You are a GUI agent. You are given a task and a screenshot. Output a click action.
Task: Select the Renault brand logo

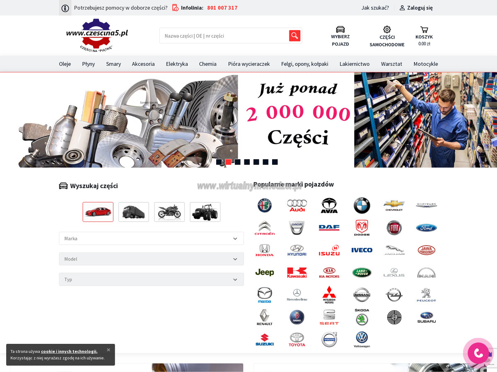coord(265,317)
